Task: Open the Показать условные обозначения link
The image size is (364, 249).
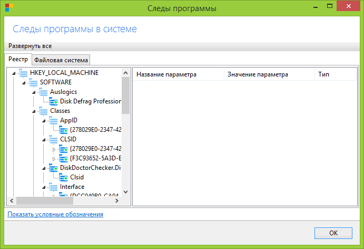Action: (55, 214)
